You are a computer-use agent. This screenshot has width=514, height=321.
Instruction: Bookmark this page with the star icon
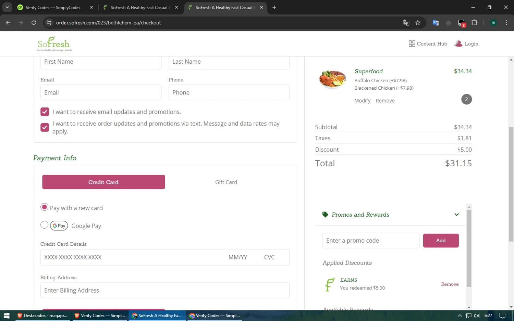click(x=418, y=23)
